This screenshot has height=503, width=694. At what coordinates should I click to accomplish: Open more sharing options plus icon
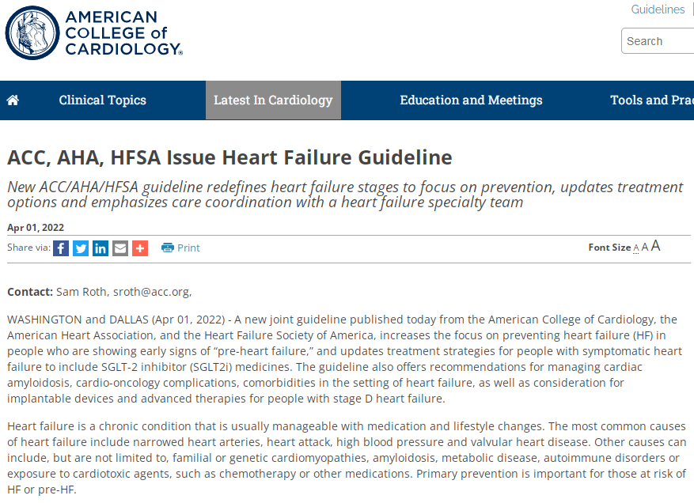click(140, 248)
